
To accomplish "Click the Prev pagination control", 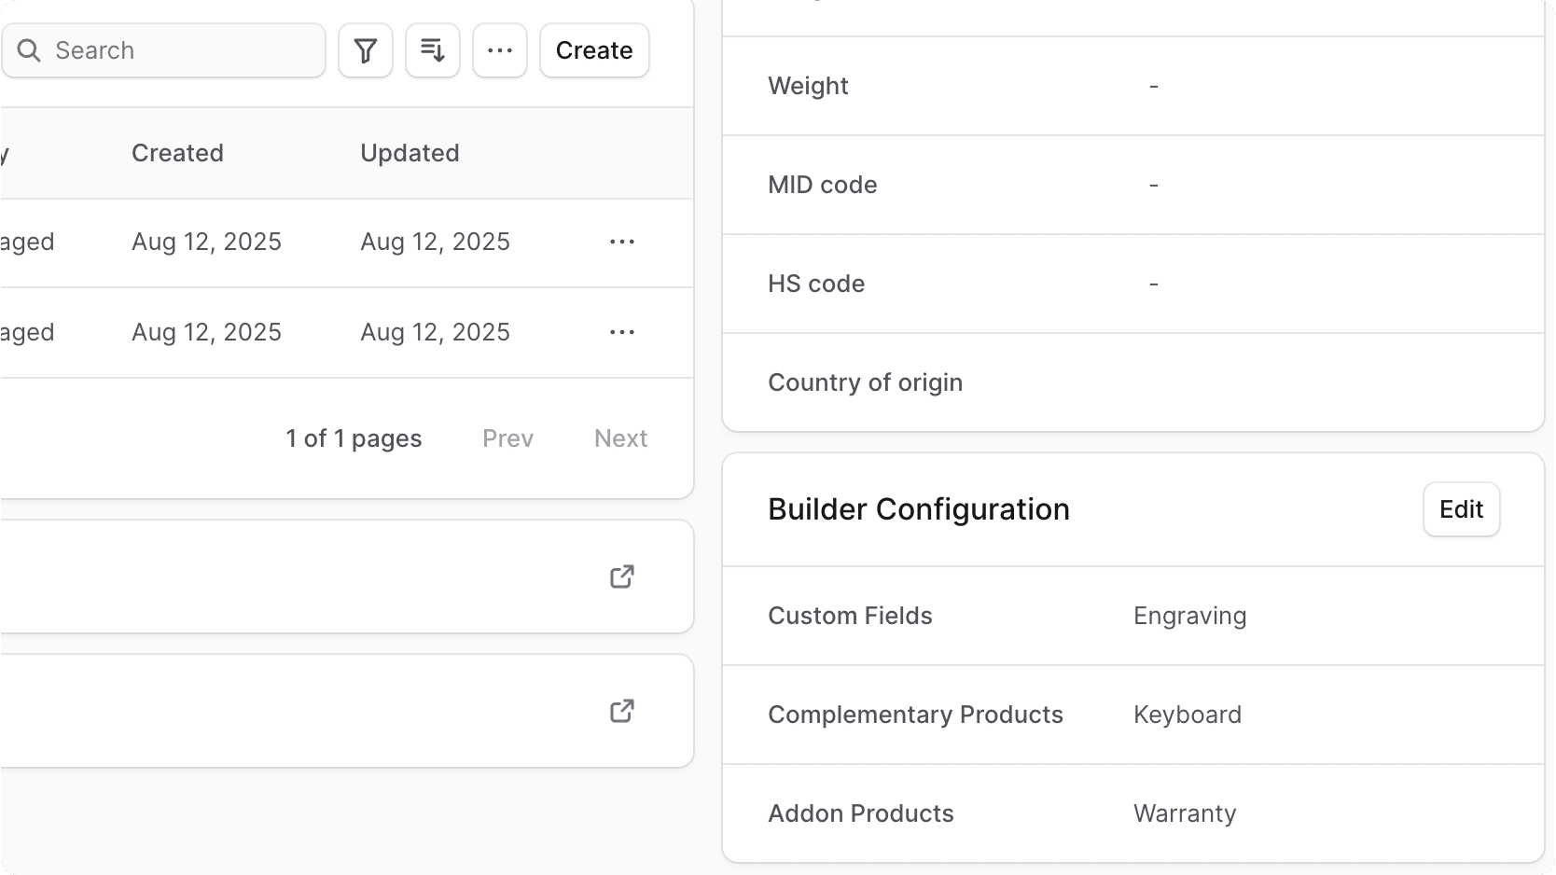I will click(507, 438).
